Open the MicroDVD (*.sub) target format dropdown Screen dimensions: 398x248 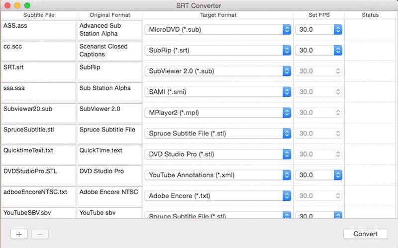[x=218, y=30]
